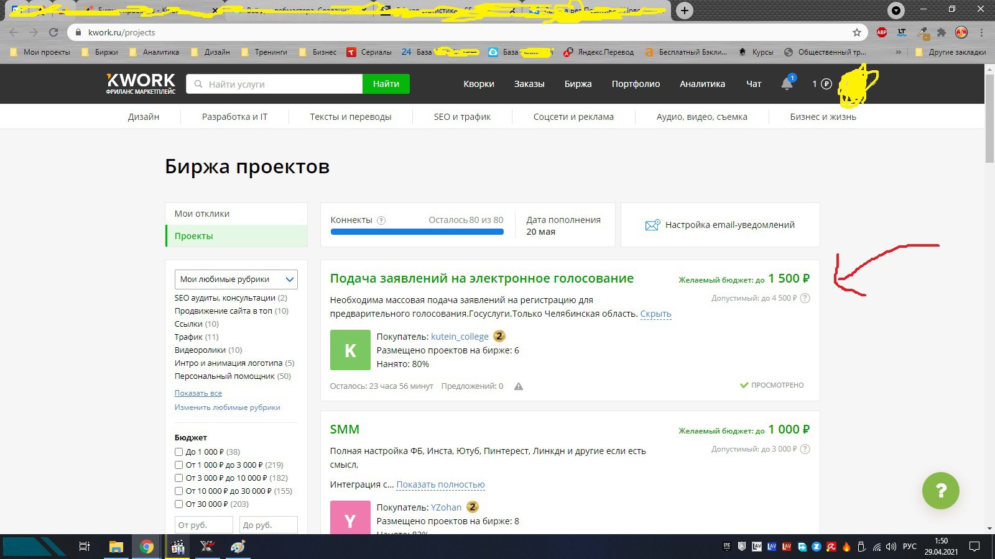The image size is (995, 559).
Task: Click the email notification envelope icon
Action: point(652,225)
